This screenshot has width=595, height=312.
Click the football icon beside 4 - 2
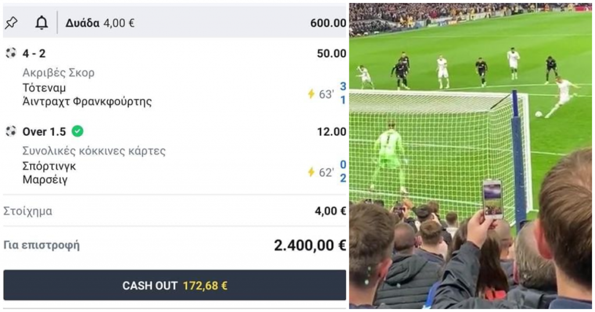coord(11,53)
